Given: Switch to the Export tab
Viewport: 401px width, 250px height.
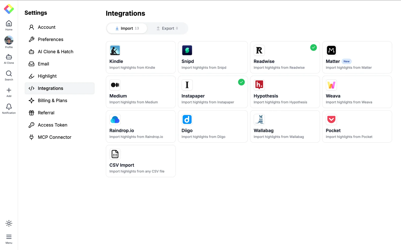Looking at the screenshot, I should 167,28.
